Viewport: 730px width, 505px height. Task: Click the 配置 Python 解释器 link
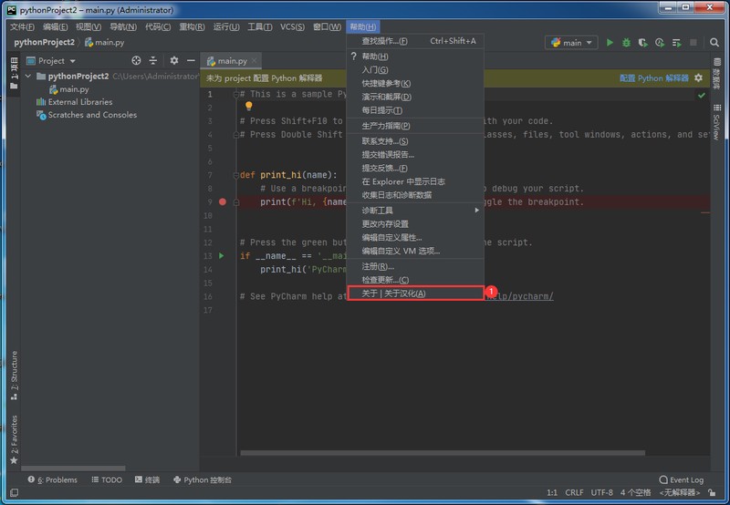[654, 78]
